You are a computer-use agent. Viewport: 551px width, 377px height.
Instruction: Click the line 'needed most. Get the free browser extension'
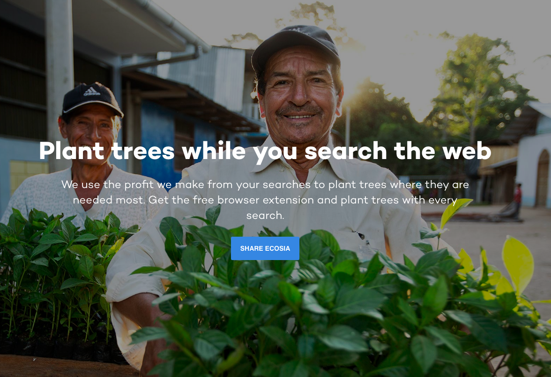265,200
